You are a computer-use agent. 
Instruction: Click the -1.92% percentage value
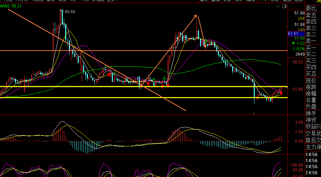(298, 49)
